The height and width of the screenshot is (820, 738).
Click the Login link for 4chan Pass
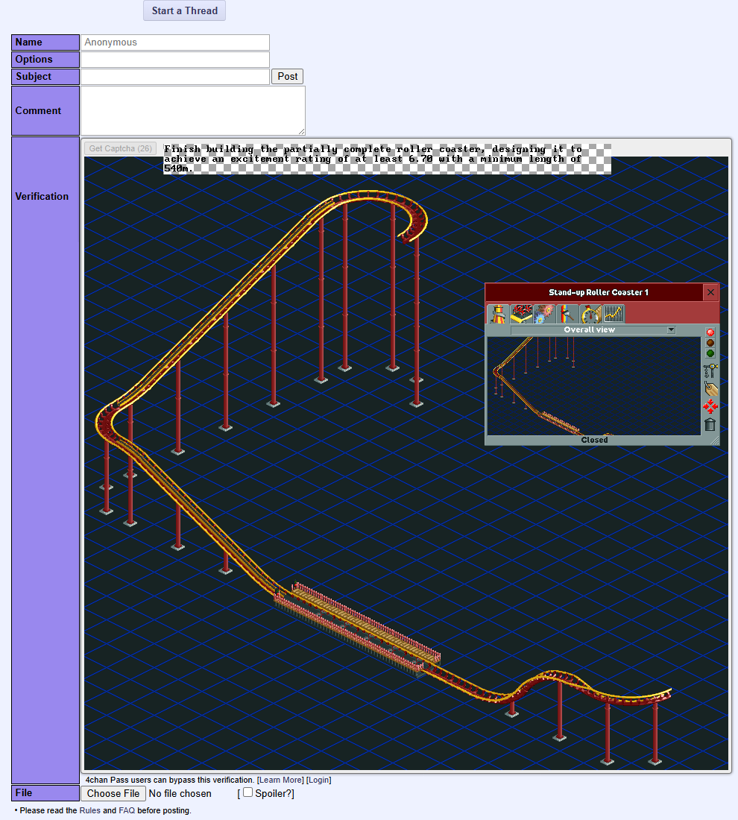(318, 780)
